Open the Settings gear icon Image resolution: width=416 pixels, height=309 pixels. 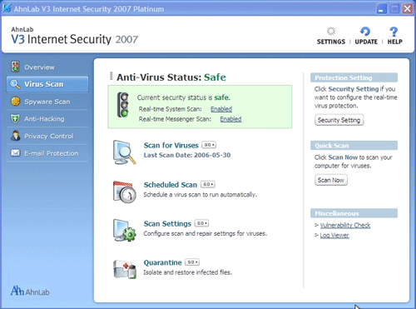point(330,31)
